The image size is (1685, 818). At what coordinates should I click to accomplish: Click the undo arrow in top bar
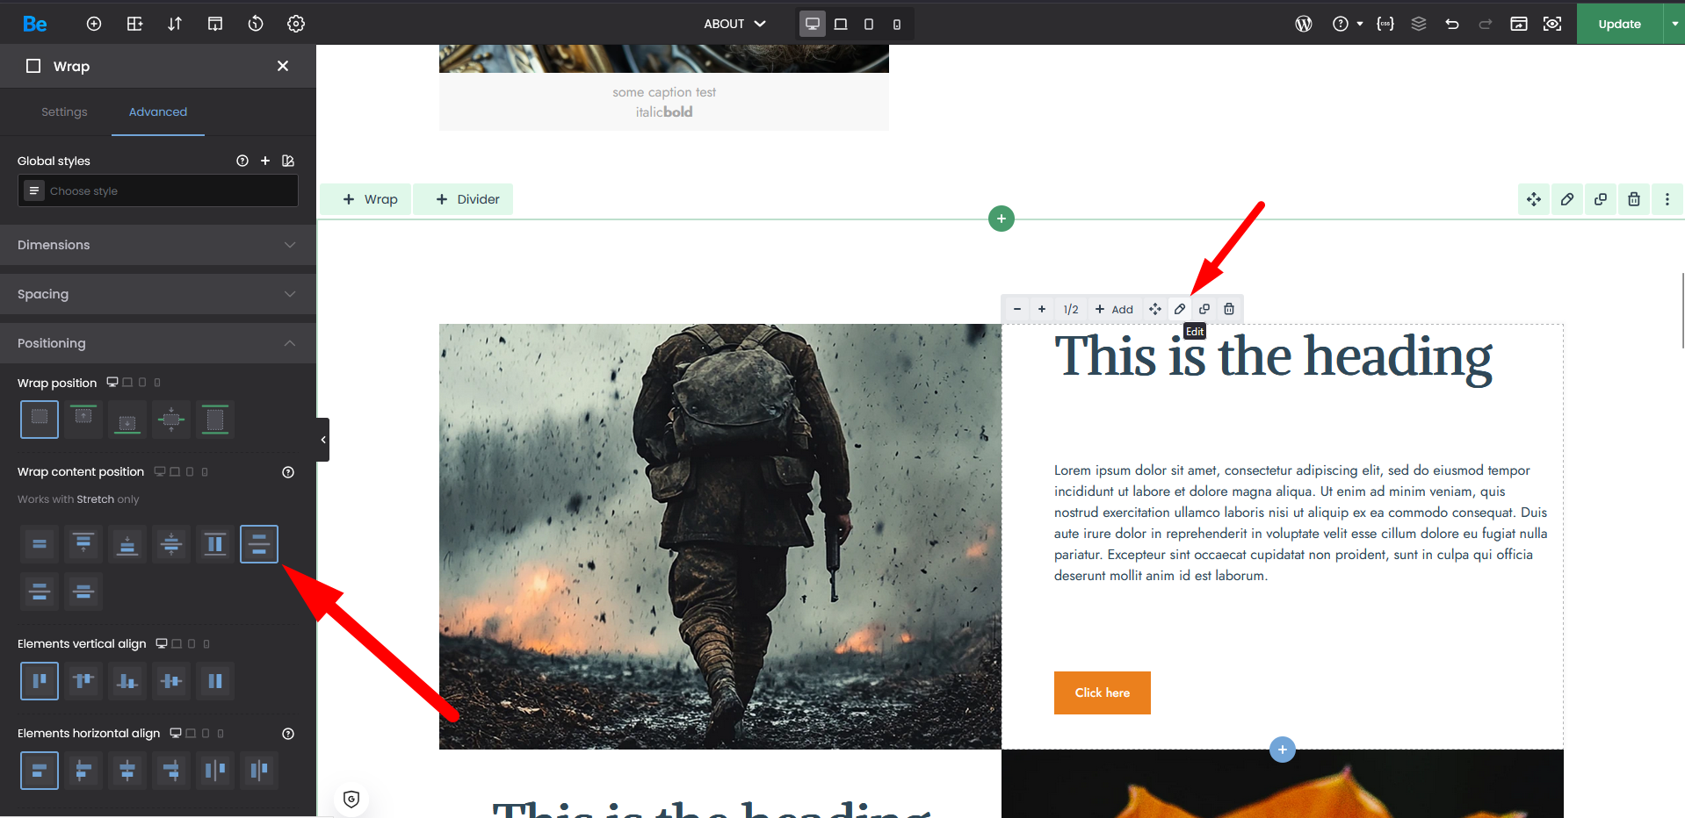[1452, 24]
